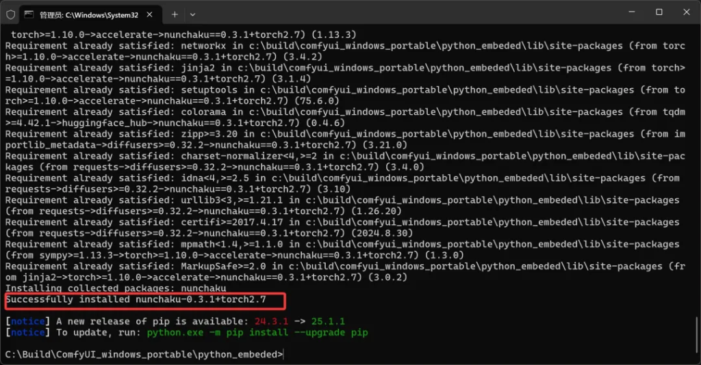The height and width of the screenshot is (365, 701).
Task: Click the vertical scrollbar thumb
Action: click(697, 334)
